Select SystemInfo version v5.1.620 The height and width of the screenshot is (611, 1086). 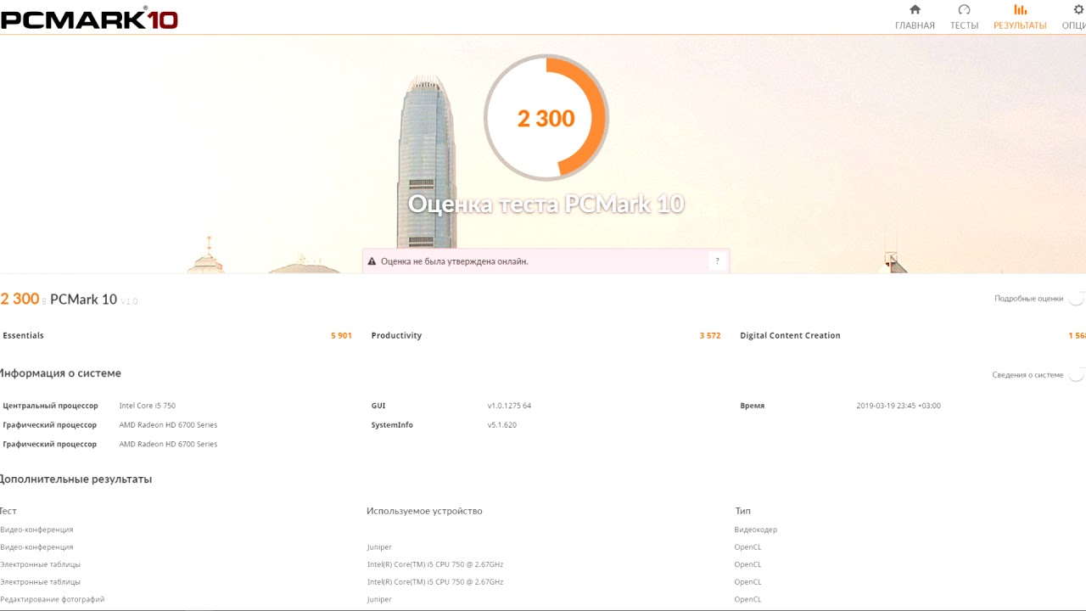pyautogui.click(x=502, y=425)
